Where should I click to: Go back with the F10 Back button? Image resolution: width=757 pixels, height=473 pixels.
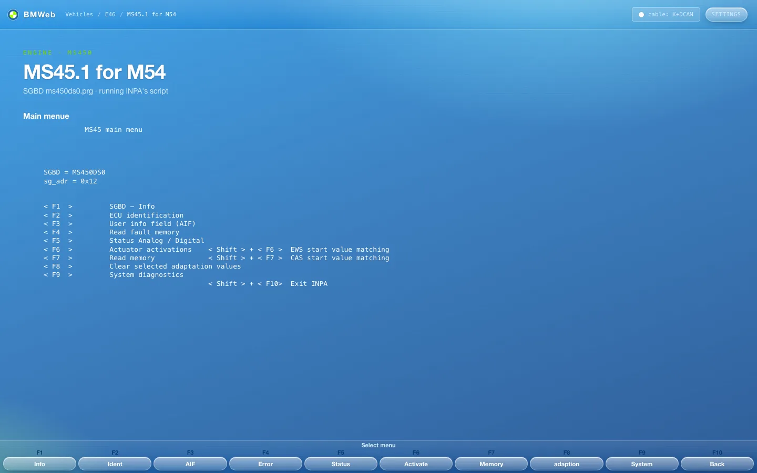717,464
